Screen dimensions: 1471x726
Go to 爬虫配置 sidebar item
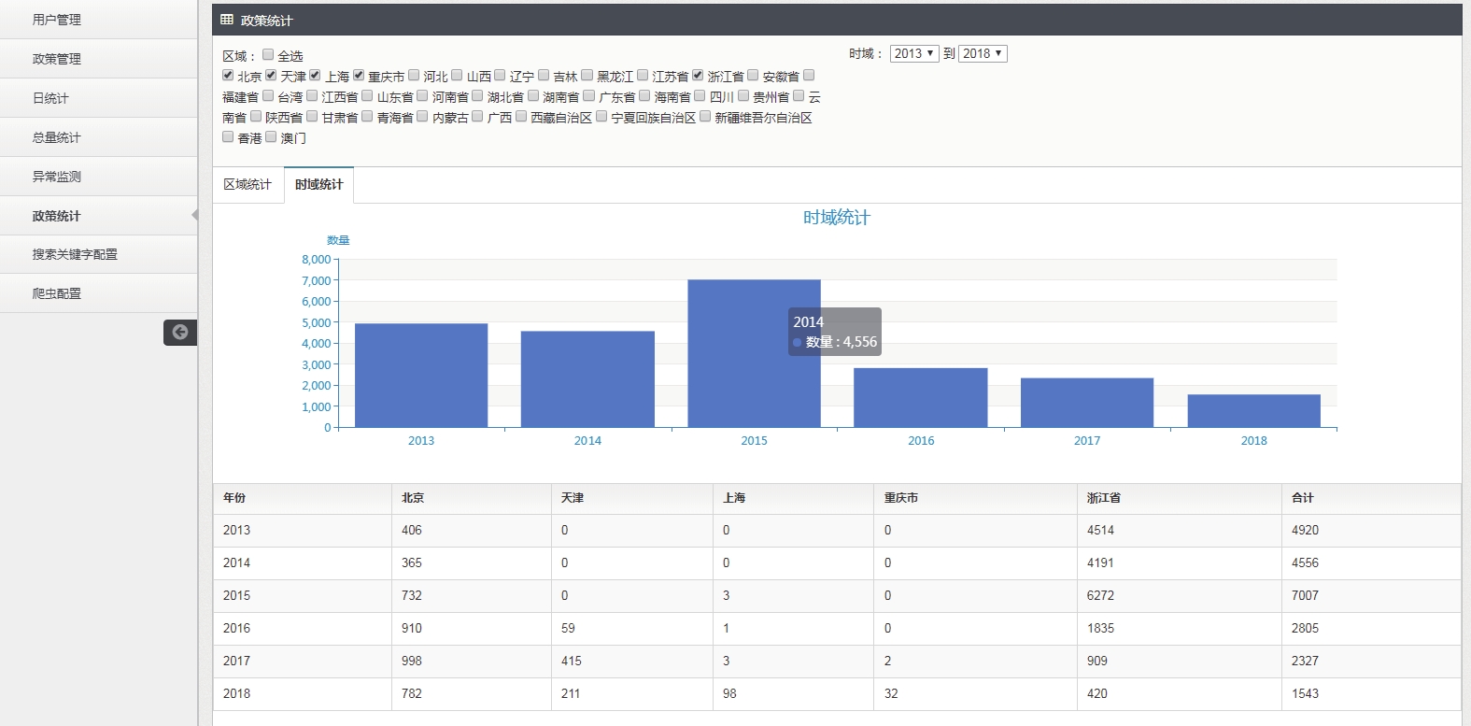point(99,293)
